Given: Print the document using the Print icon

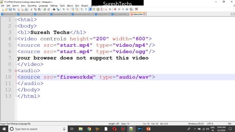Looking at the screenshot, I should click(26, 10).
